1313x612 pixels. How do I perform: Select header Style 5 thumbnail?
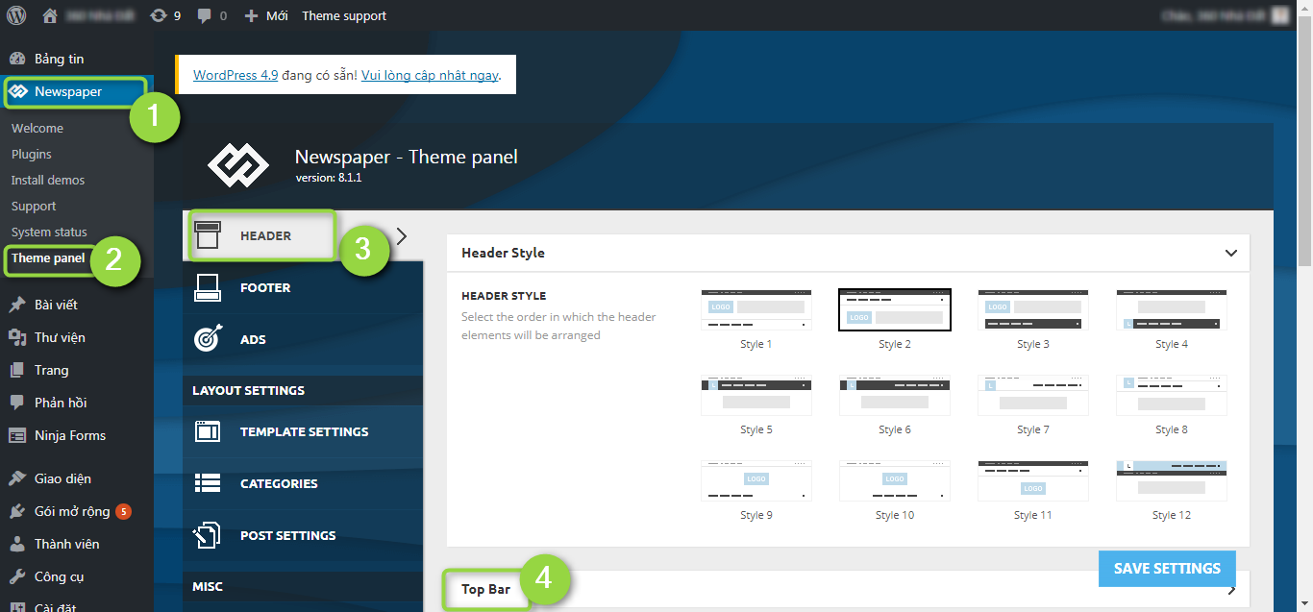pyautogui.click(x=756, y=395)
